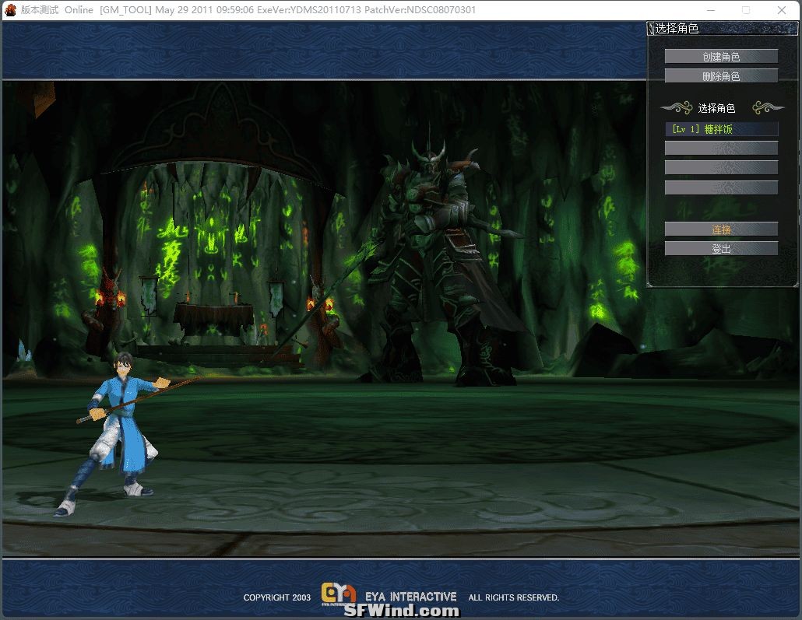Click the 删除角色 (delete character) button
Screen dimensions: 802x620
(x=721, y=75)
